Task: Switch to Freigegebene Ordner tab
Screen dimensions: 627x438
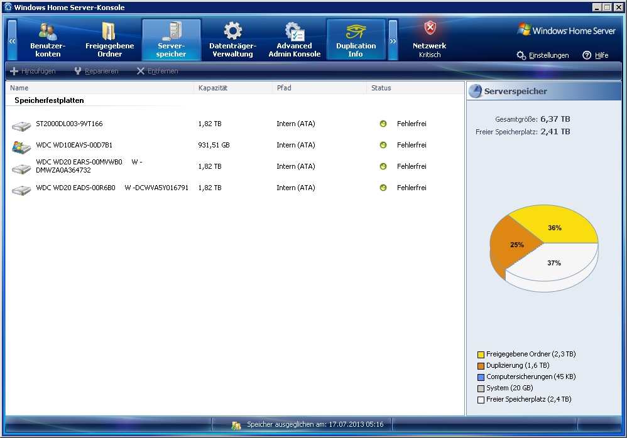Action: (109, 40)
